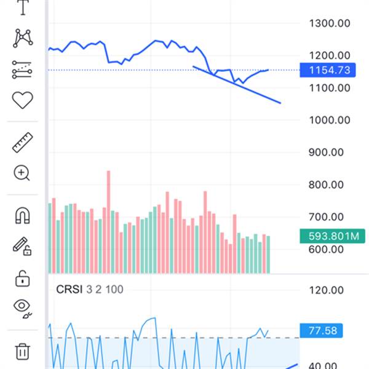Click the 593.801M volume label
This screenshot has height=369, width=369.
(332, 236)
